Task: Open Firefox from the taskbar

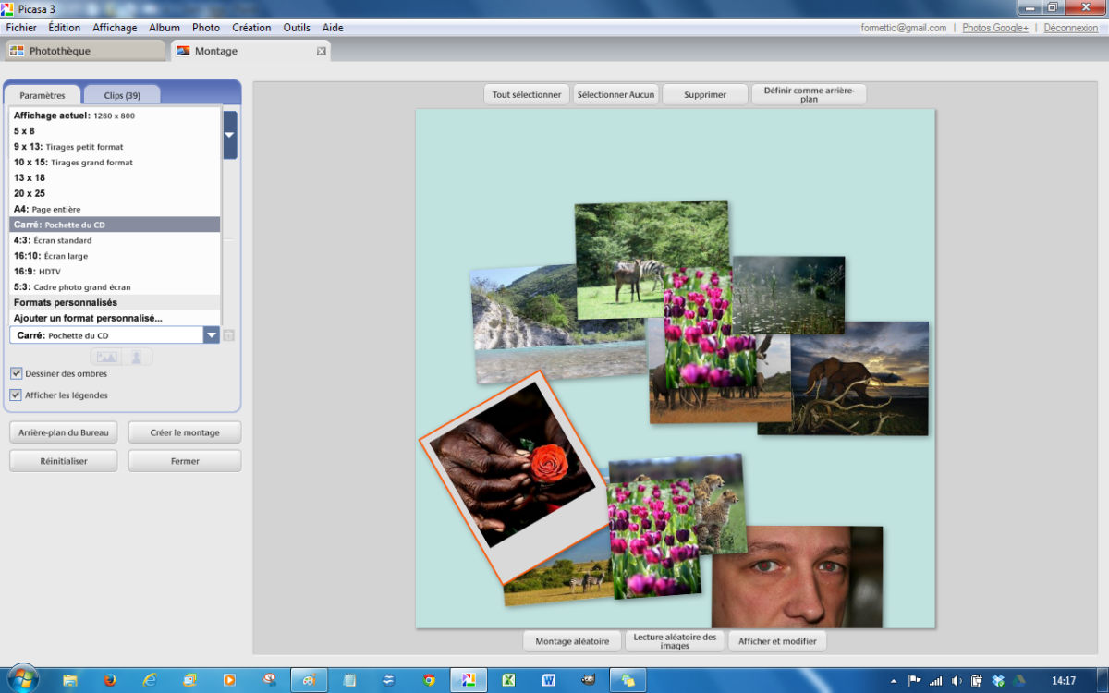Action: pos(110,680)
